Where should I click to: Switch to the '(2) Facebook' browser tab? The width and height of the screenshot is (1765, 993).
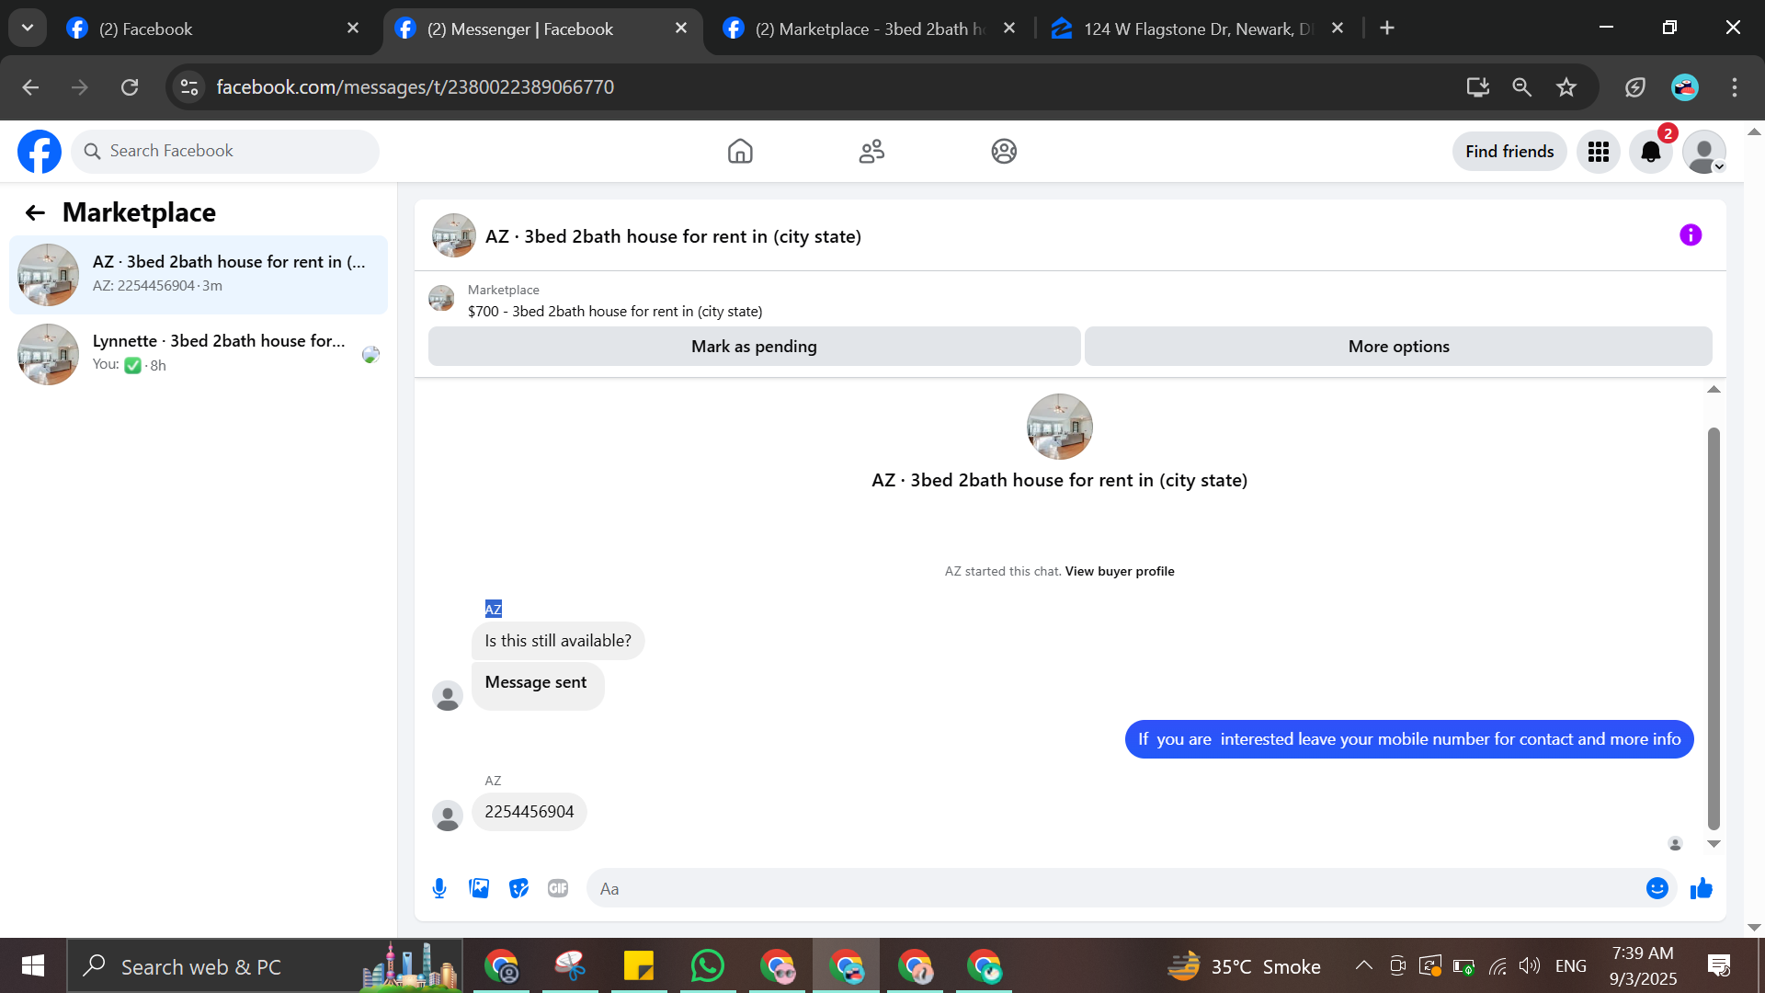click(x=213, y=29)
